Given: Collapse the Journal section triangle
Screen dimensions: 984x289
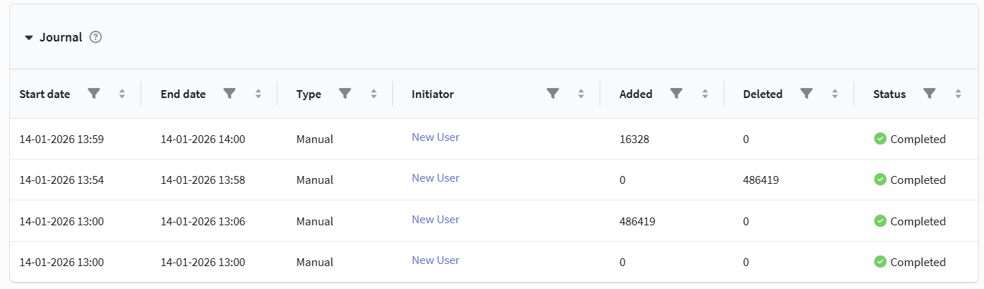Looking at the screenshot, I should (x=29, y=37).
